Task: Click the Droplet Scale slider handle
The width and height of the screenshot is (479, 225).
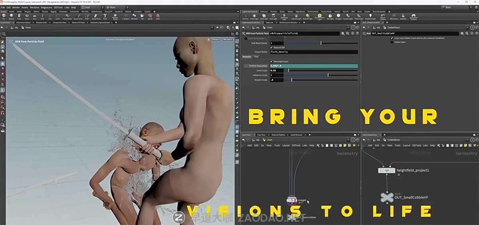Action: (x=292, y=80)
